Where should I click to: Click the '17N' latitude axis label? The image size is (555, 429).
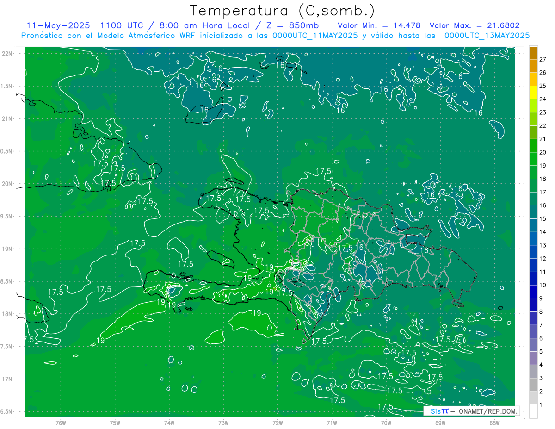7,379
